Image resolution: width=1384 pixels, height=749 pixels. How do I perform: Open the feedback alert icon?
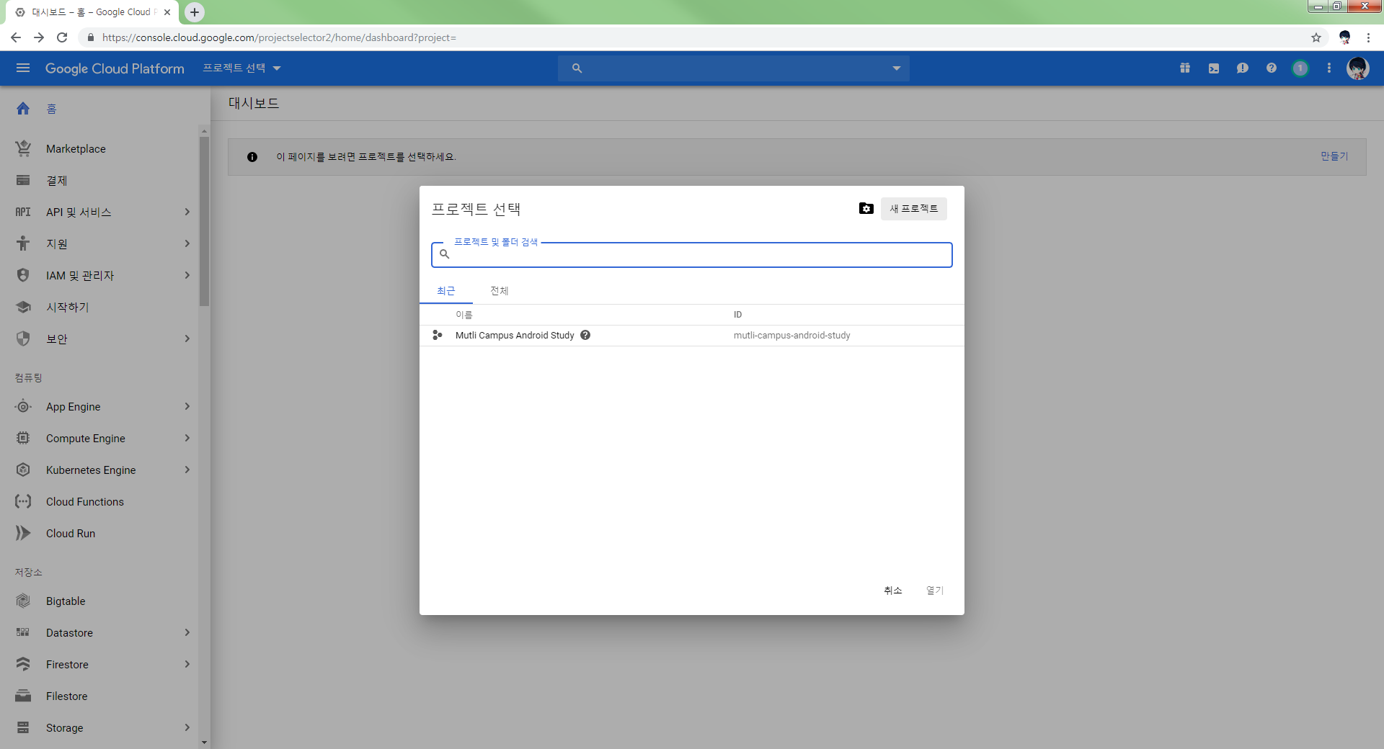pos(1243,68)
